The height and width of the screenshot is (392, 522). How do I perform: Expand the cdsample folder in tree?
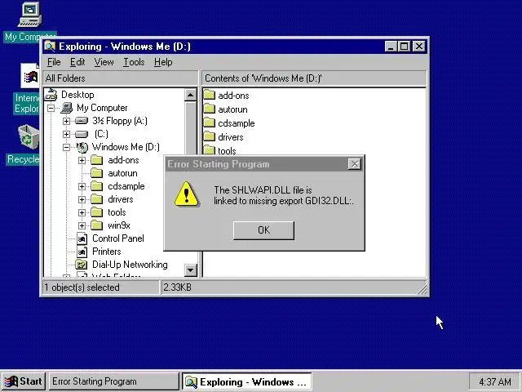(82, 186)
